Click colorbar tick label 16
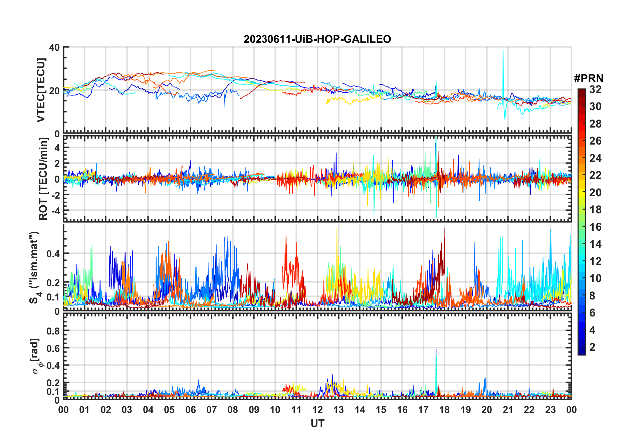Viewport: 635px width, 444px height. (595, 227)
